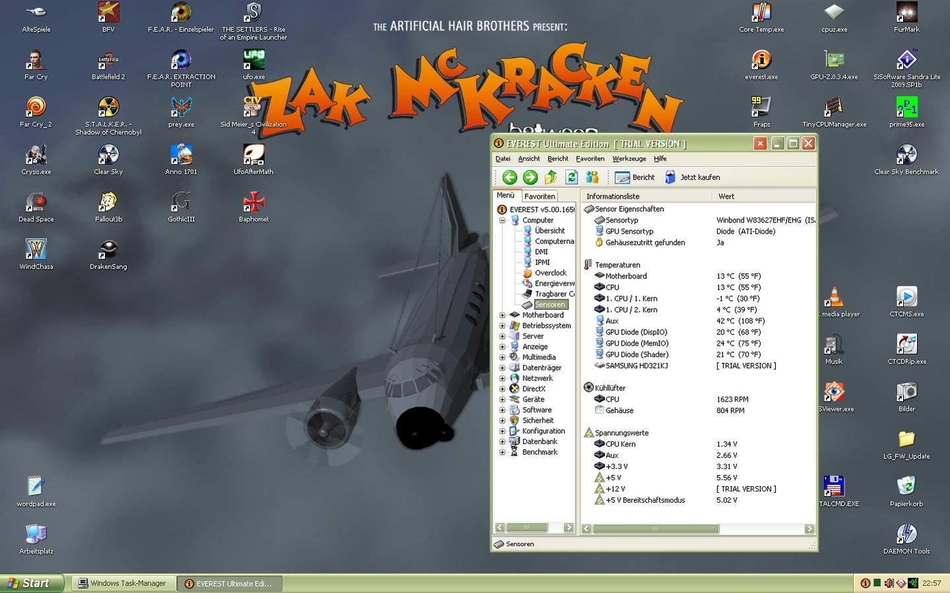Click the DAEMON Tools desktop icon

tap(906, 540)
